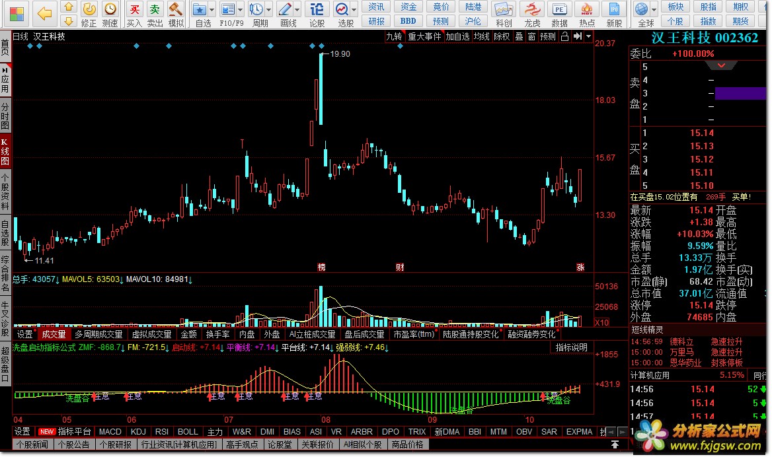Screen dimensions: 772x457
Task: Click the 榜 marker below the price peak
Action: 321,267
